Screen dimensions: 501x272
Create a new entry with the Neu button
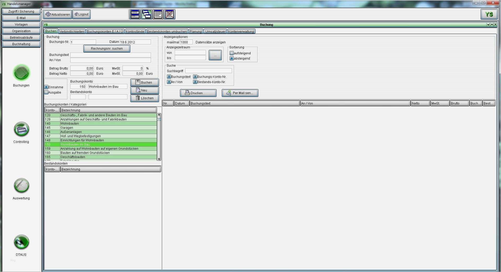(x=144, y=90)
